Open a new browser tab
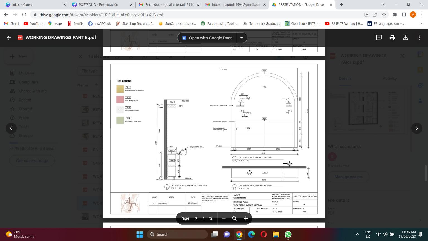Screen dimensions: 428x241 [x=342, y=5]
